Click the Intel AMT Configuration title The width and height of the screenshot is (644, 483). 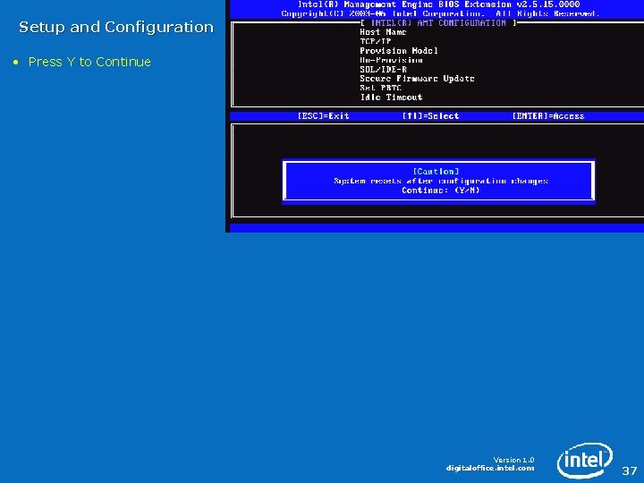438,23
